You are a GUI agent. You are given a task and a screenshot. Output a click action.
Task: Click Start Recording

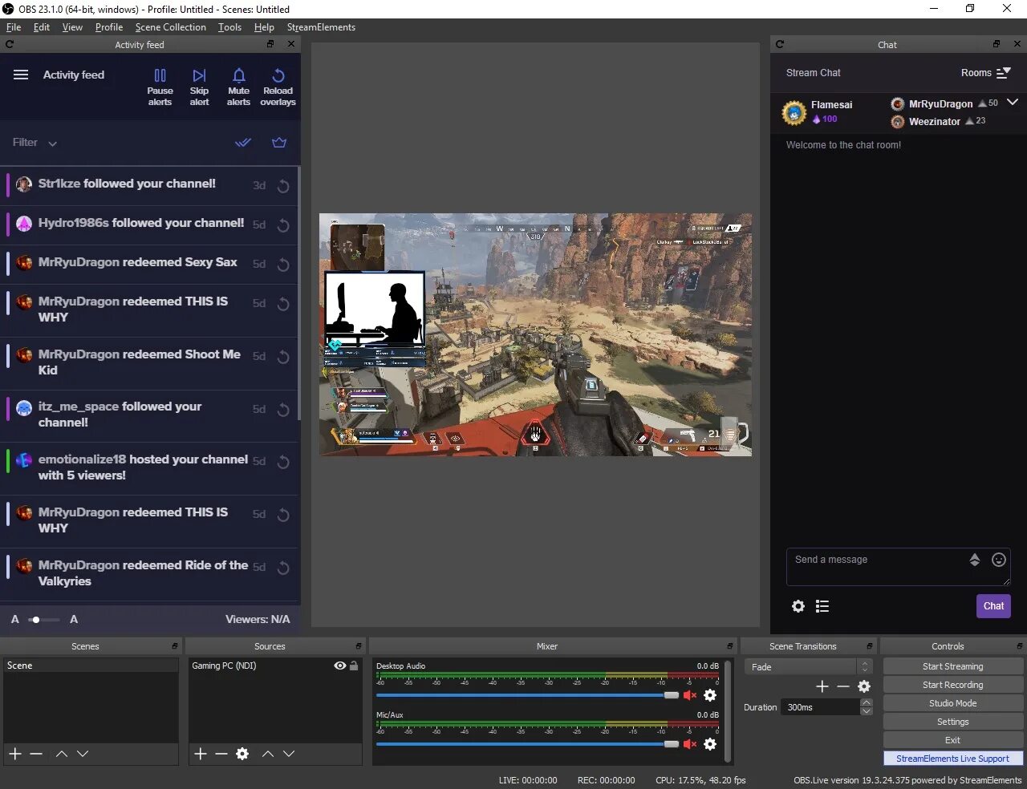click(953, 685)
